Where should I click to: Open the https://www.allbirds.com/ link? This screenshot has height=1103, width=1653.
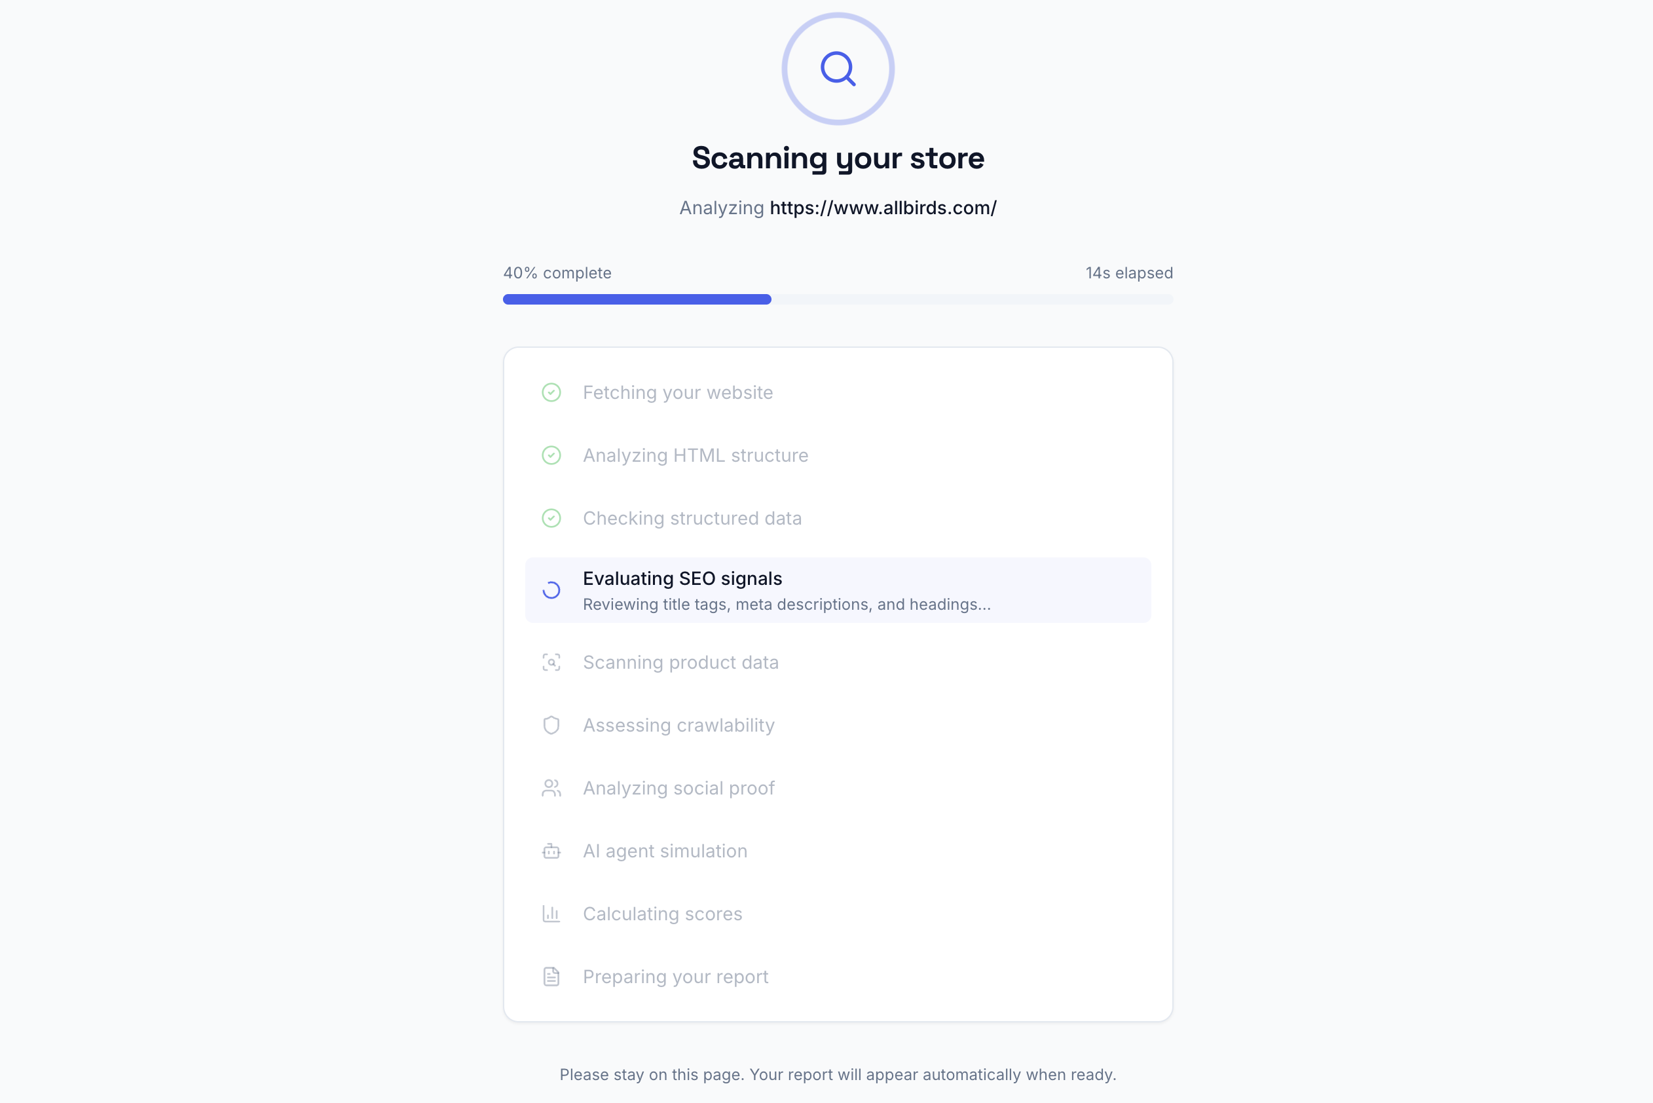(x=883, y=208)
